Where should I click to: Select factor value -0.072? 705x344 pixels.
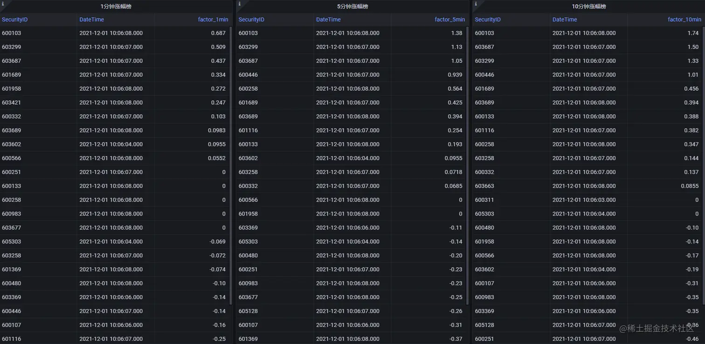pos(217,256)
